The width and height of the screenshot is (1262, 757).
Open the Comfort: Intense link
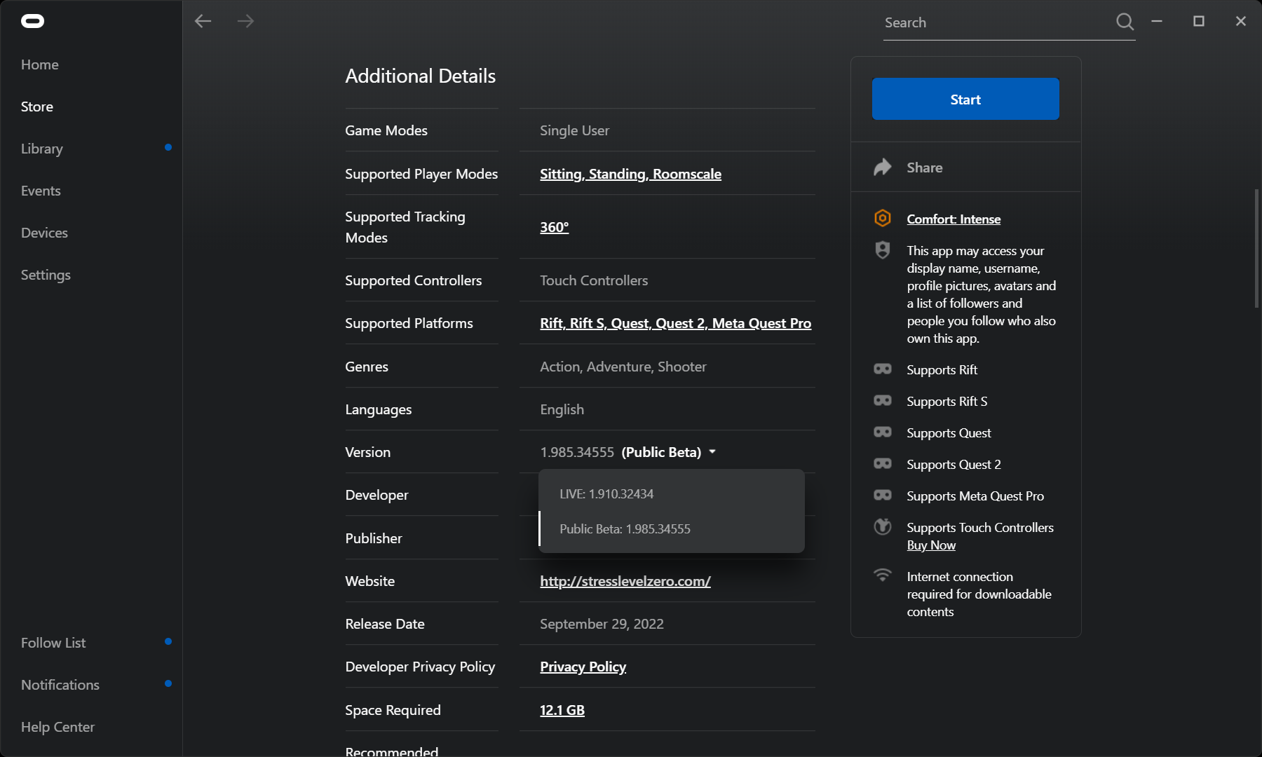coord(954,219)
